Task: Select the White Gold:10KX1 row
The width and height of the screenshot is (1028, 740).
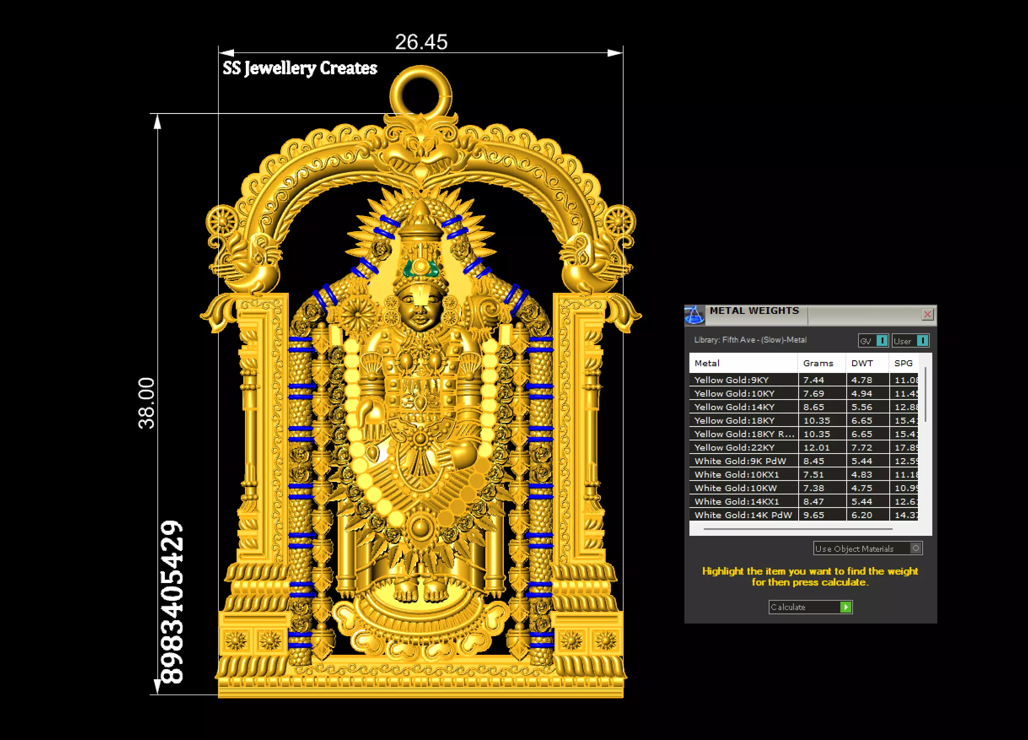Action: tap(804, 475)
